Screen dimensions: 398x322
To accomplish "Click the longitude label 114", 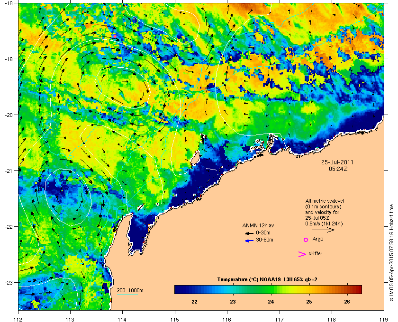I will point(123,320).
